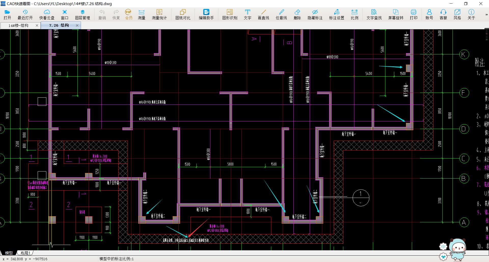Screen dimensions: 489x262
Task: Open 快看云盘 cloud drive
Action: point(47,14)
